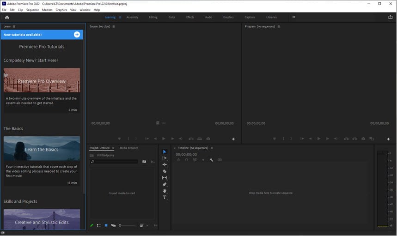Open Timeline display settings wrench
This screenshot has width=397, height=236.
(211, 160)
